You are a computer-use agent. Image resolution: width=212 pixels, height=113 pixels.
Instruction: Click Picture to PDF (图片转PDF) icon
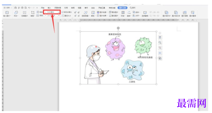(x=166, y=13)
